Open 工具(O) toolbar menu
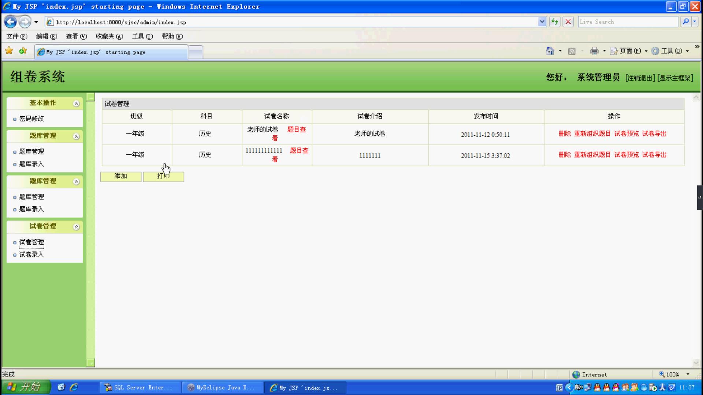 pyautogui.click(x=670, y=51)
